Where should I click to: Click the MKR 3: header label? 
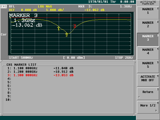coord(85,6)
